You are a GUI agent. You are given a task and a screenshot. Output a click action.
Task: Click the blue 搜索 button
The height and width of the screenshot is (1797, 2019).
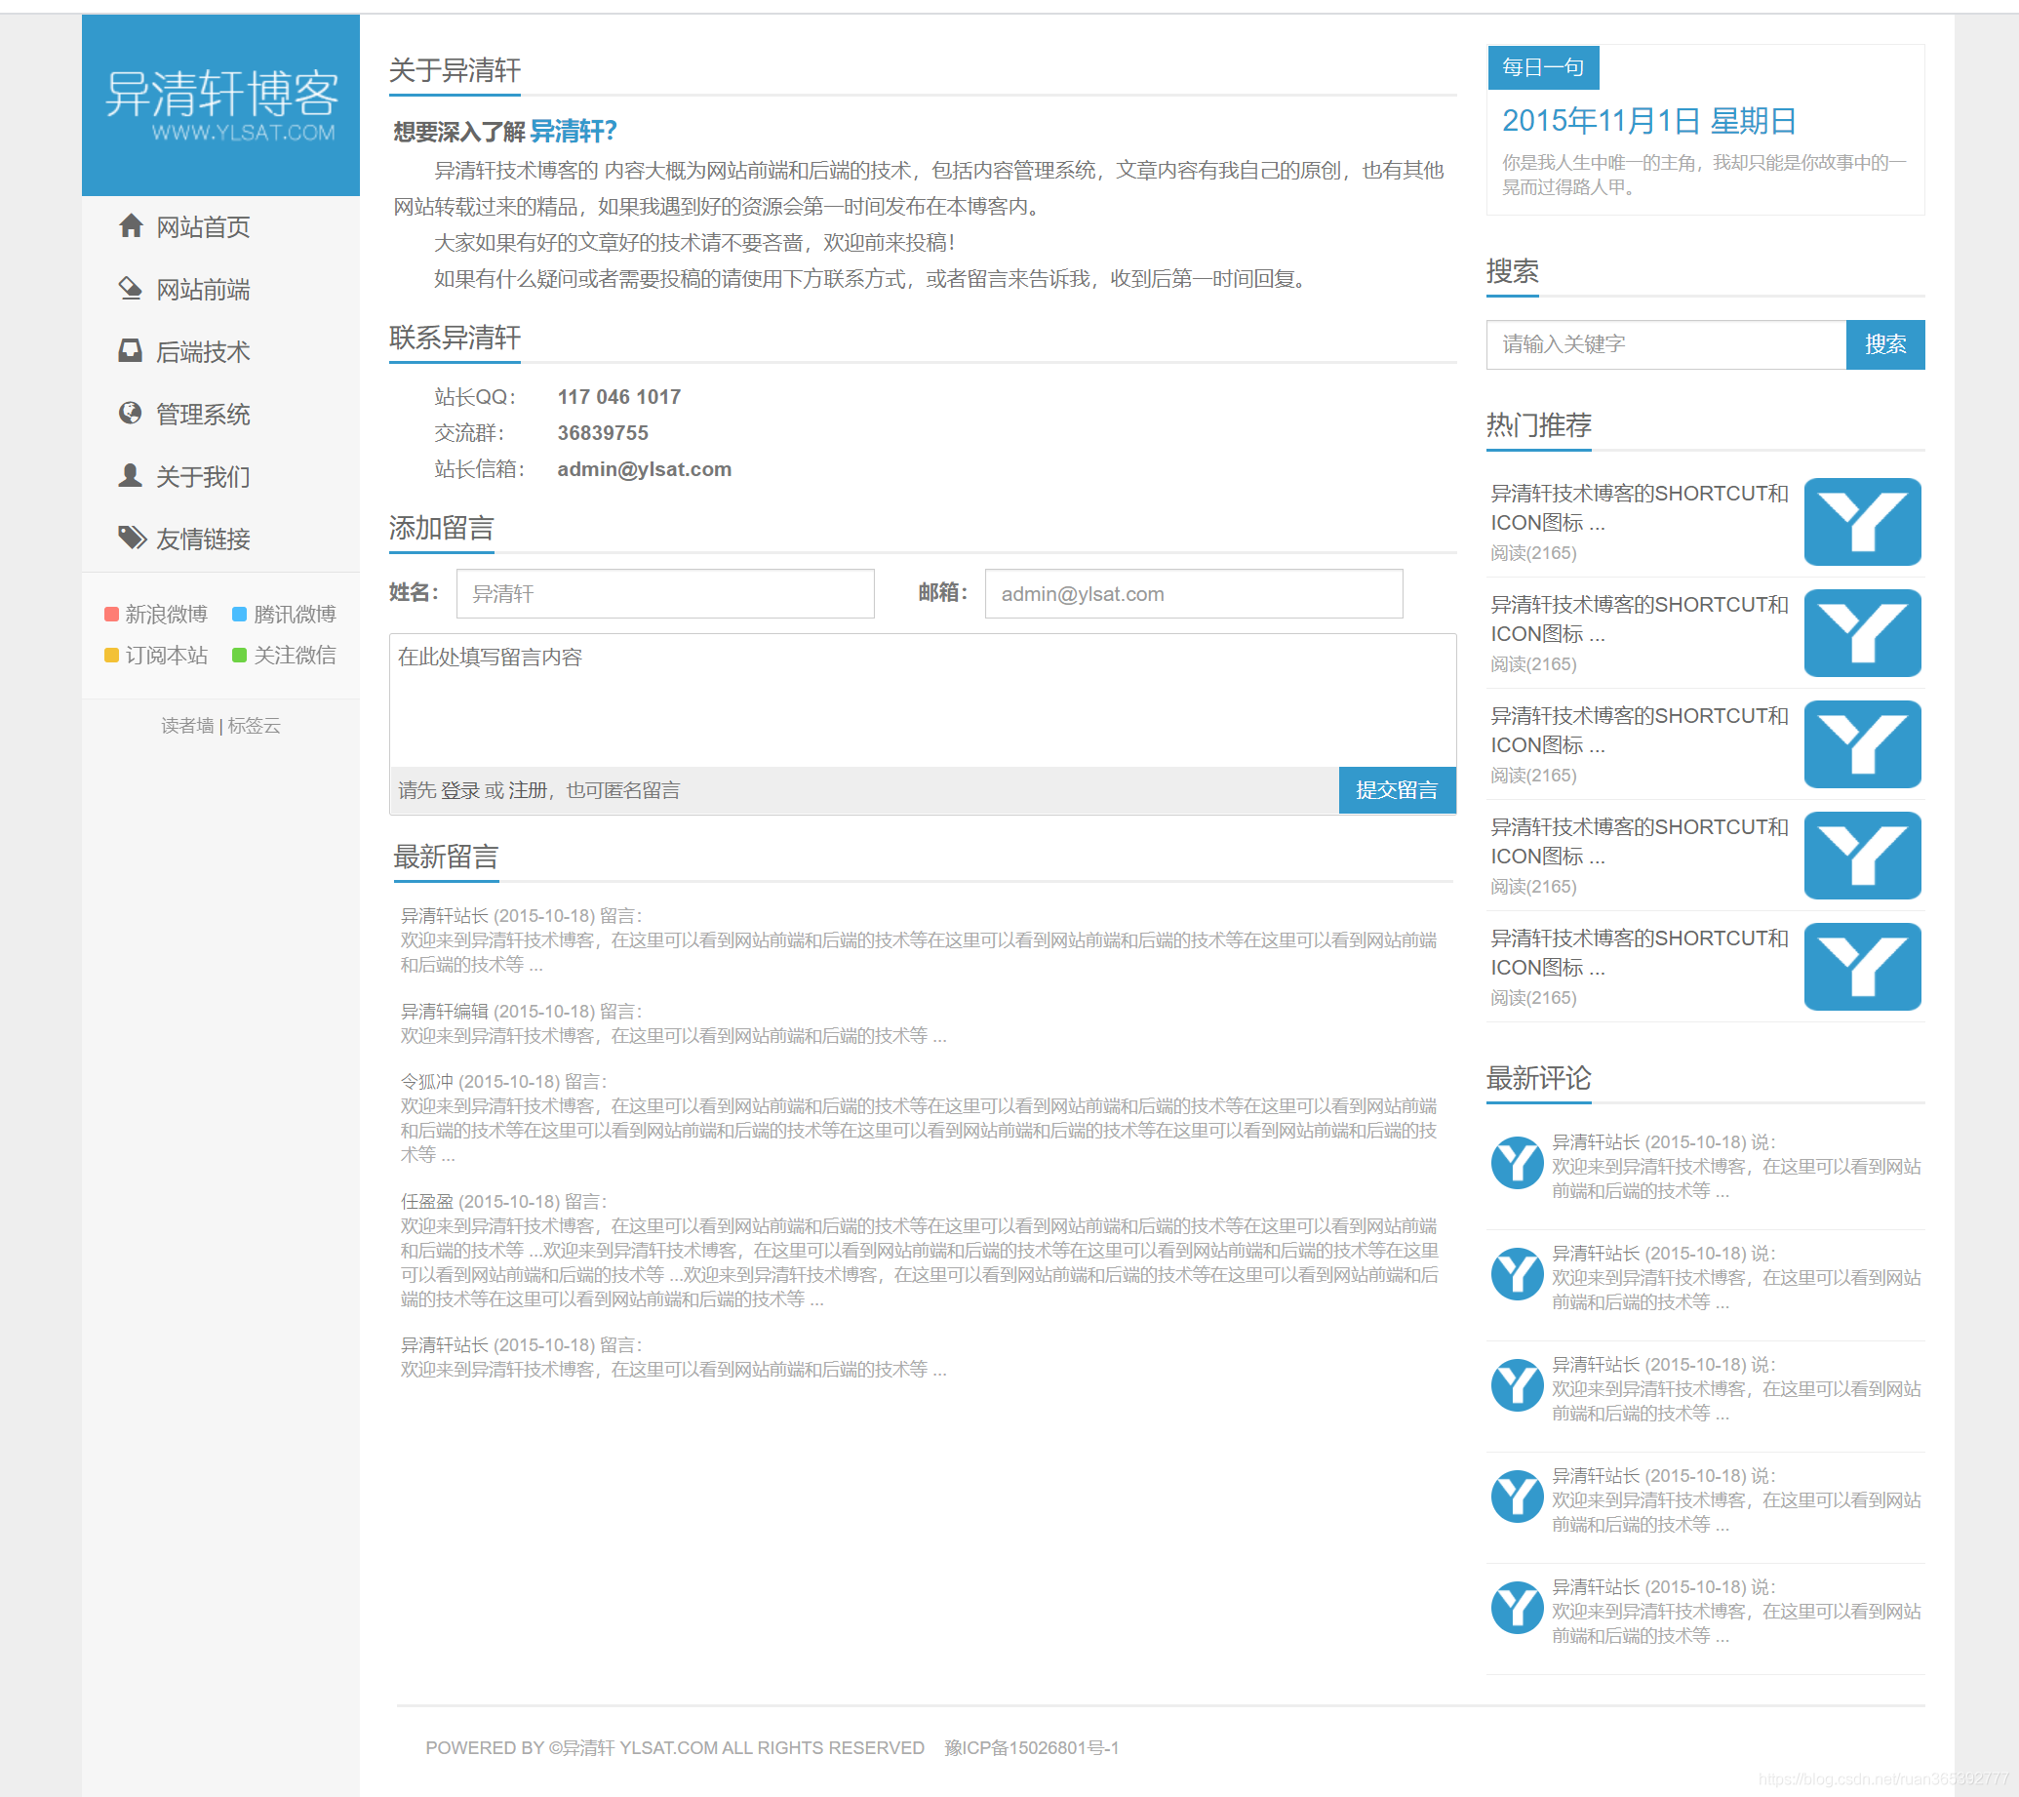click(1884, 343)
